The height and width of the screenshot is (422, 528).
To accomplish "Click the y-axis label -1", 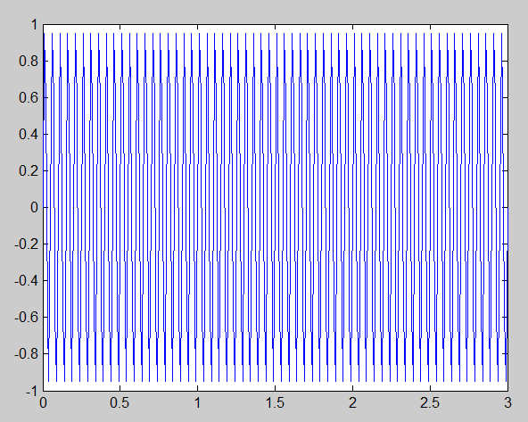I will [x=32, y=392].
